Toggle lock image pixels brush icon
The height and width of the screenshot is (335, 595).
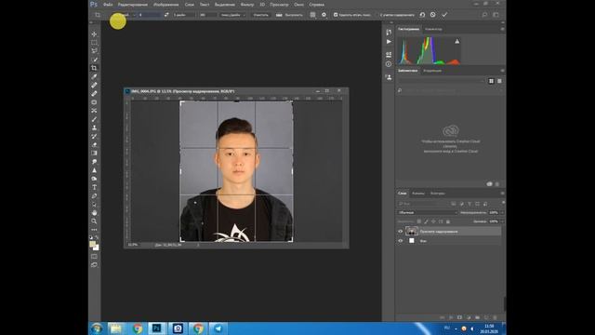tap(426, 221)
